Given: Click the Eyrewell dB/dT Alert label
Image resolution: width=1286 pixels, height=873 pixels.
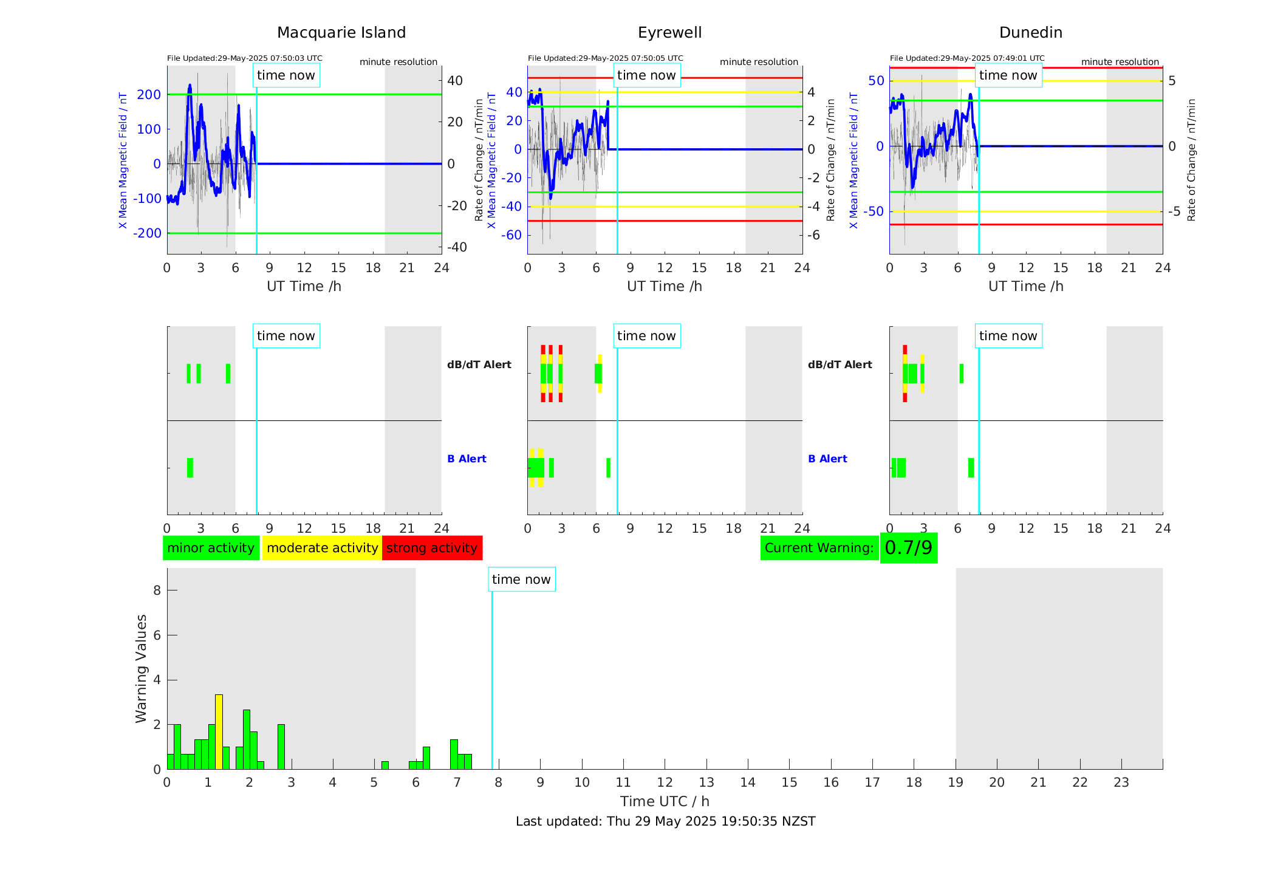Looking at the screenshot, I should pos(479,365).
